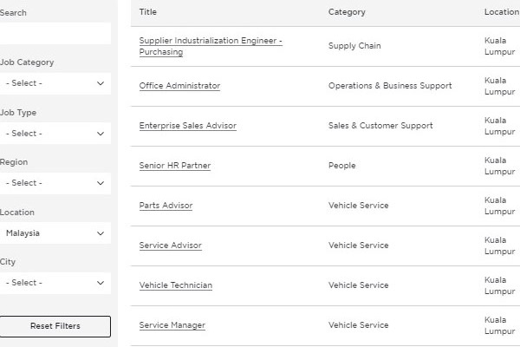Open the City dropdown
520x347 pixels.
(55, 282)
